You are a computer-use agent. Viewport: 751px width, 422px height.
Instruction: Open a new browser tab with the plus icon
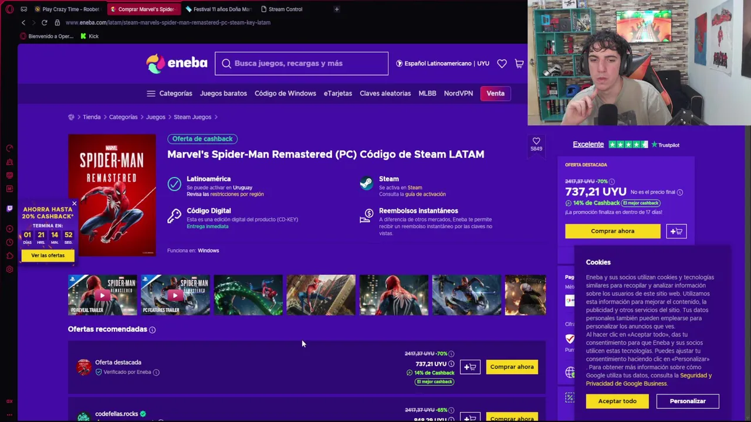coord(336,9)
